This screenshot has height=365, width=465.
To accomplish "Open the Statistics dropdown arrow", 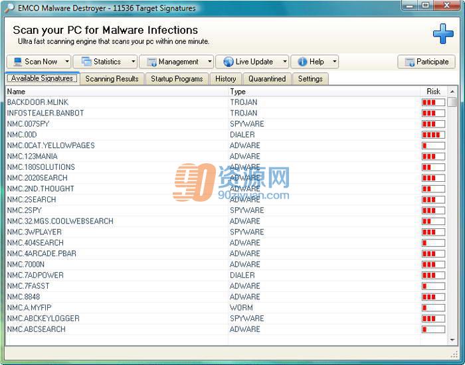I will coord(134,62).
